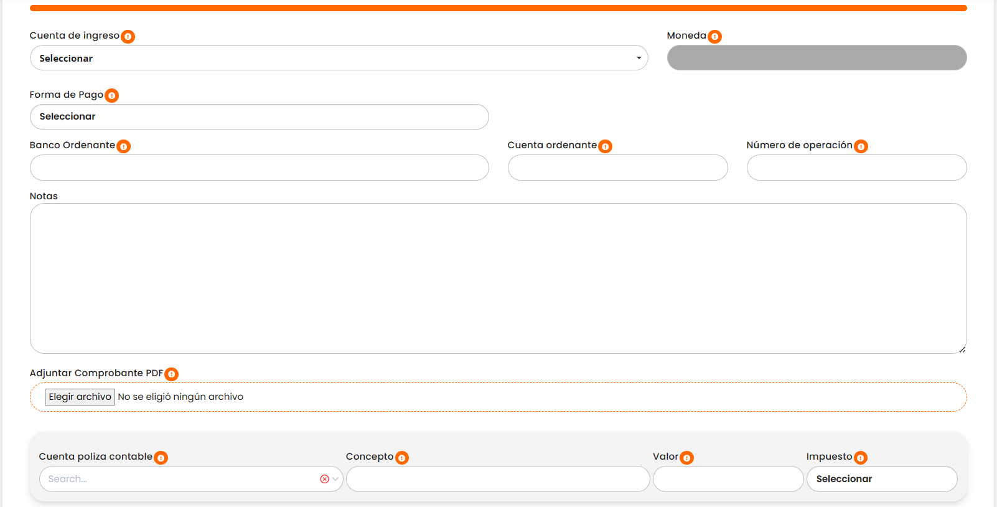Open the Cuenta de ingreso dropdown

tap(339, 58)
